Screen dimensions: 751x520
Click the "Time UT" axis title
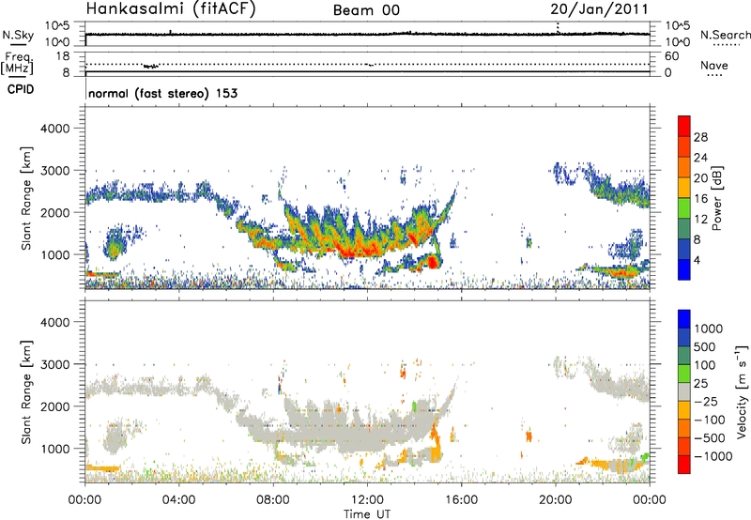point(367,514)
